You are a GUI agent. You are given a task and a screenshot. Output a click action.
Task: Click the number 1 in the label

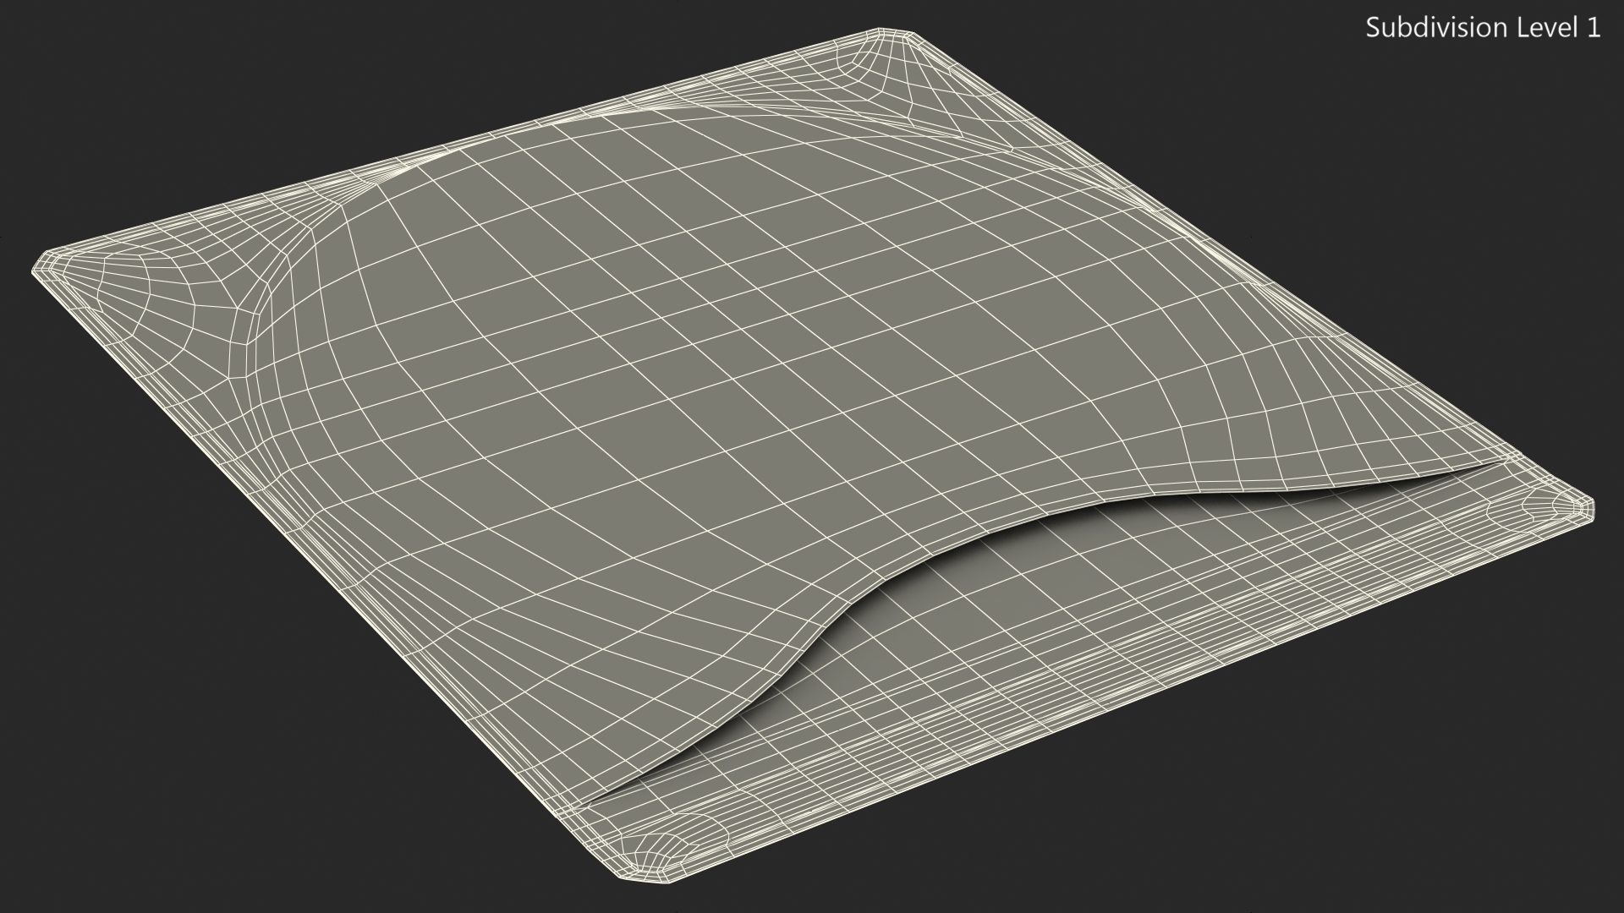click(x=1593, y=28)
